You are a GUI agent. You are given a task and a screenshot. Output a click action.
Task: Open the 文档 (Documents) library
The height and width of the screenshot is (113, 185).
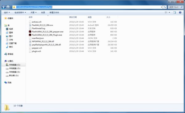click(x=10, y=40)
